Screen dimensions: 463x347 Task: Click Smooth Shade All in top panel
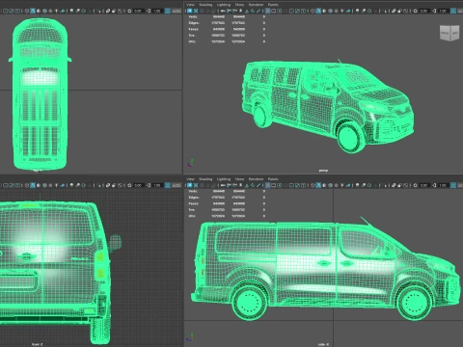(x=33, y=11)
